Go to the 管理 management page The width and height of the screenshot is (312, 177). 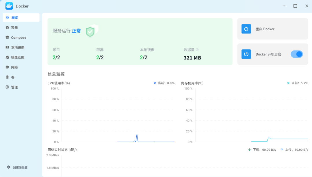point(21,87)
